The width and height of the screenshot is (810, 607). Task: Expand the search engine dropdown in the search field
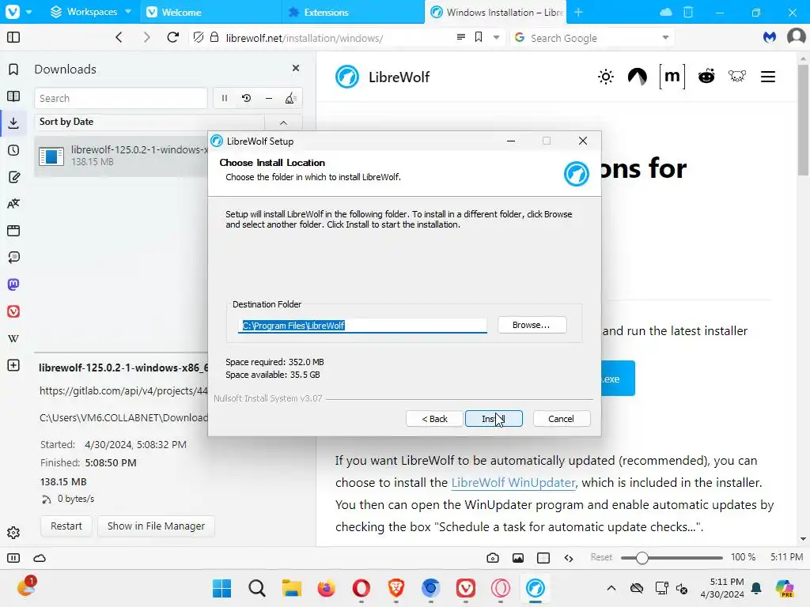point(665,38)
